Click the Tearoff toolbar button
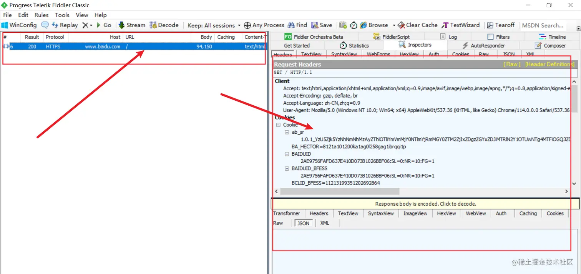The height and width of the screenshot is (274, 581). pos(501,25)
